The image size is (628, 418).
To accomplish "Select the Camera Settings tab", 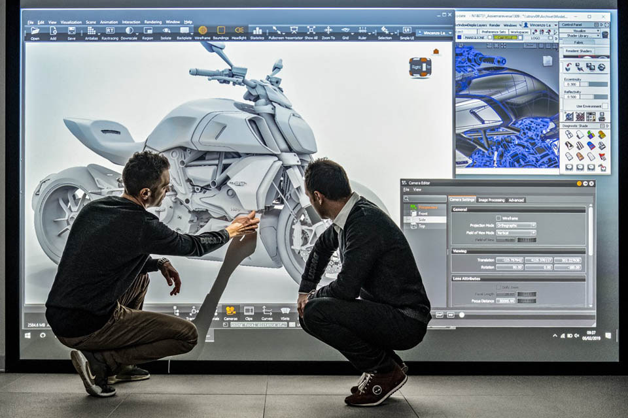I will (462, 200).
